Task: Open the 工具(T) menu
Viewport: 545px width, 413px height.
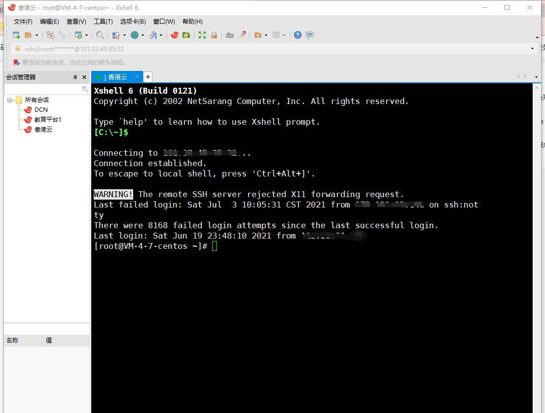Action: 103,22
